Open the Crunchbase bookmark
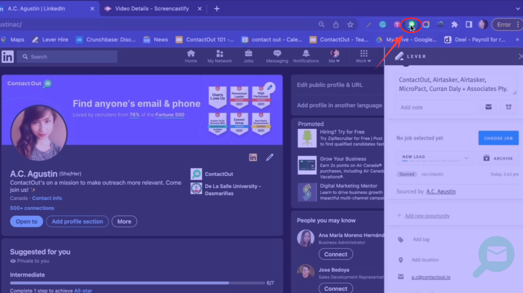523x293 pixels. click(106, 40)
